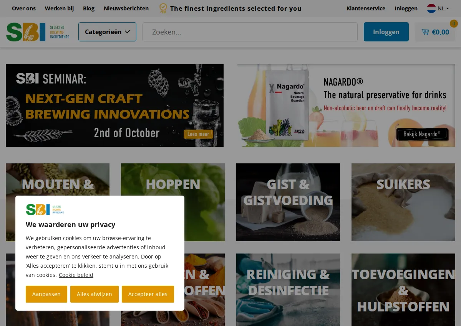
Task: Focus the Zoeken search field
Action: (250, 32)
